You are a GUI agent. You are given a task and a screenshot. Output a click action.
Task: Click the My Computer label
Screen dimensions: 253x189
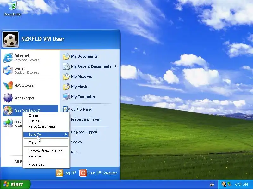point(83,97)
